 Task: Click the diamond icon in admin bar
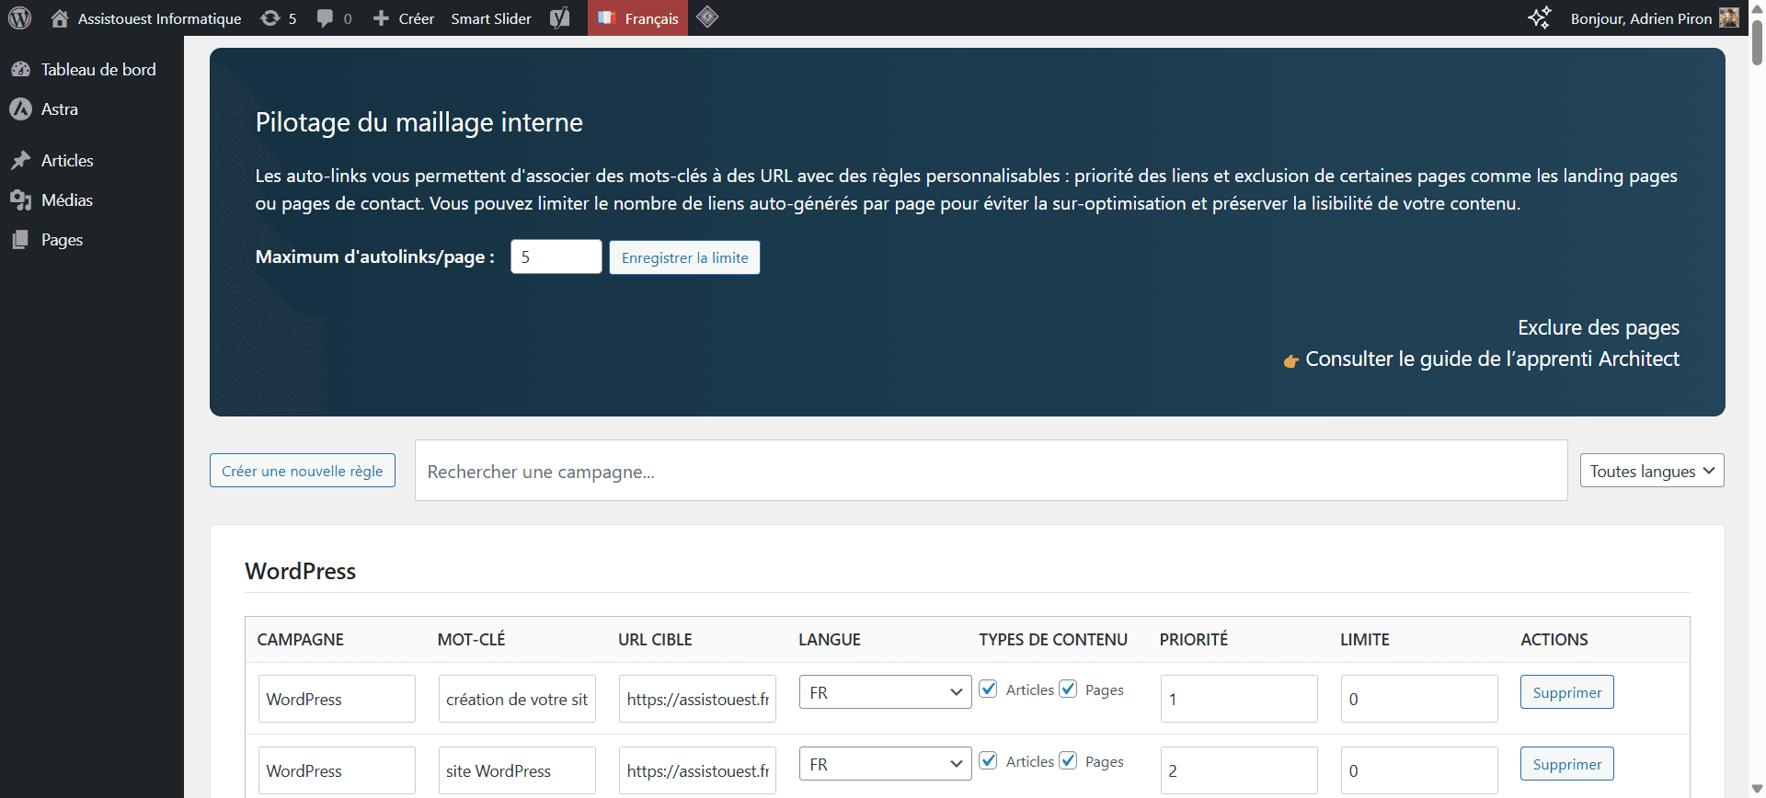click(x=707, y=17)
